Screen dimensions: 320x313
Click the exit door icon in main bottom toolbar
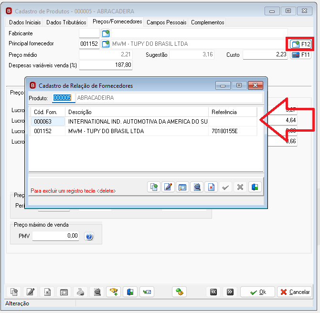coord(130,292)
